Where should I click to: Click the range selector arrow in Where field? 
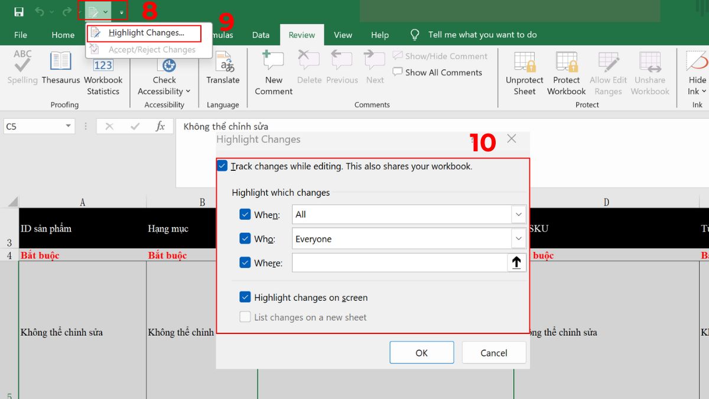(517, 262)
